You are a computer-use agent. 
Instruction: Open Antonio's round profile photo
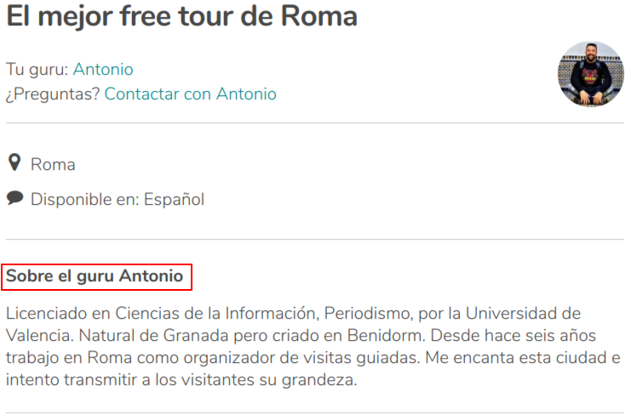pyautogui.click(x=590, y=74)
